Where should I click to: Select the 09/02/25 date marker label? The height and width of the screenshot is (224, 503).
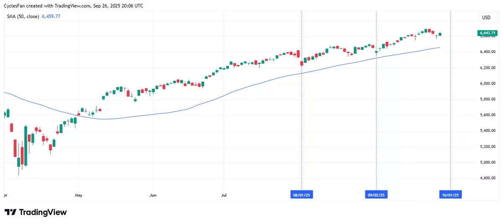[x=376, y=195]
